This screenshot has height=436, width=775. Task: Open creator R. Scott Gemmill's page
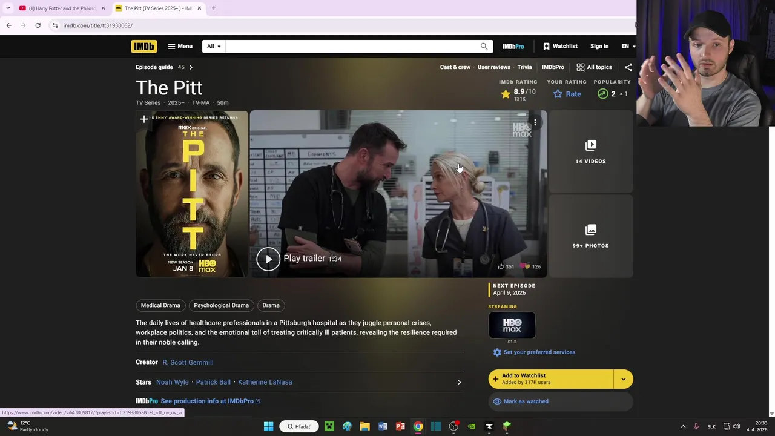(x=188, y=362)
